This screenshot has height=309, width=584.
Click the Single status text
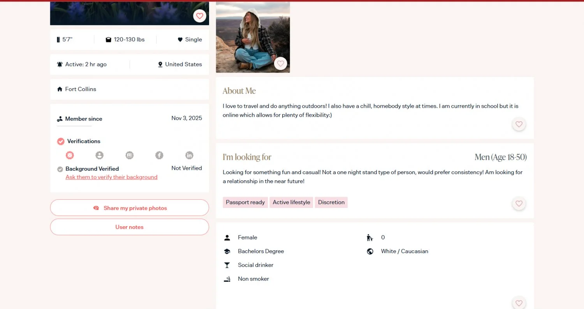(193, 40)
